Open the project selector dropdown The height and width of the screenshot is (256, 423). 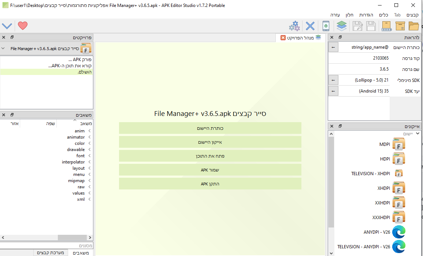coord(3,48)
